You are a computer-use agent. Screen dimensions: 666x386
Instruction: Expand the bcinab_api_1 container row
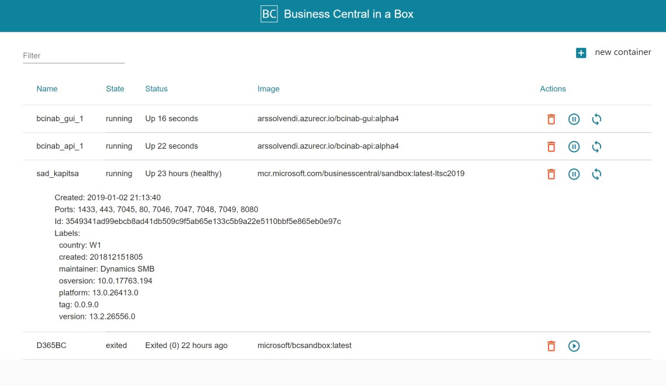pos(60,146)
